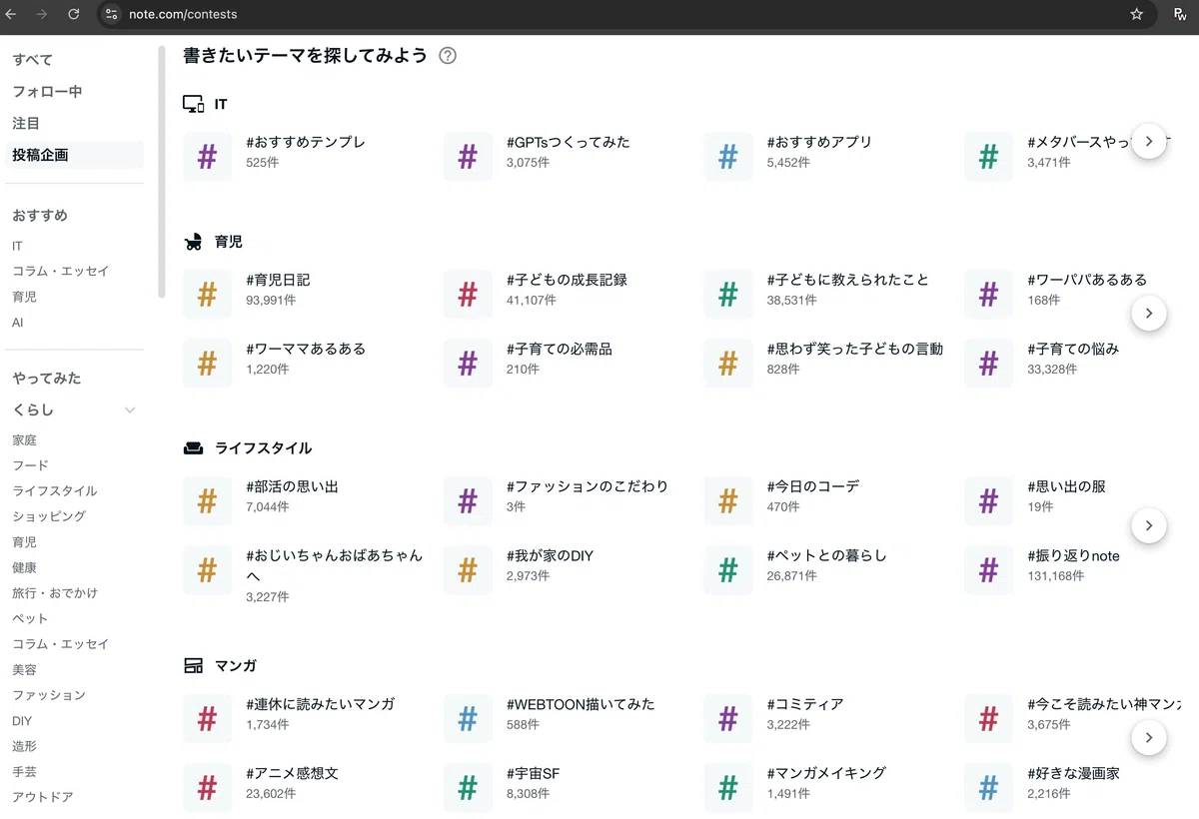Open the #おじいちゃんおばあちゃんへ theme title

tap(334, 565)
